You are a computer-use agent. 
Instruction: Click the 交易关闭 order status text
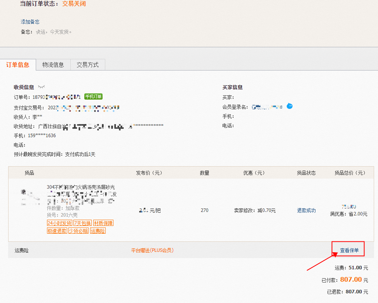(74, 4)
